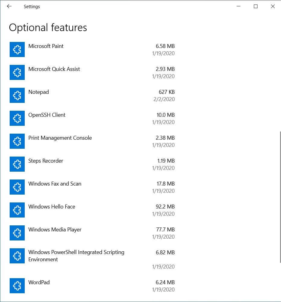This screenshot has width=281, height=302.
Task: Click the OpenSSH Client feature icon
Action: point(17,118)
